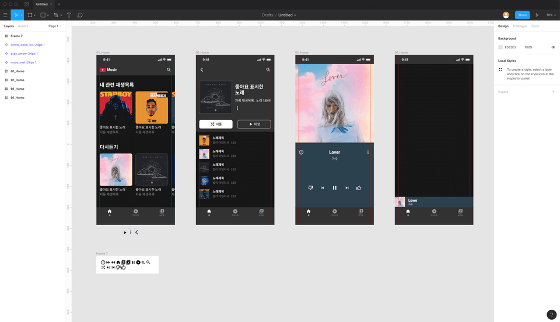Viewport: 560px width, 322px height.
Task: Click the 100% background opacity field
Action: pyautogui.click(x=528, y=47)
